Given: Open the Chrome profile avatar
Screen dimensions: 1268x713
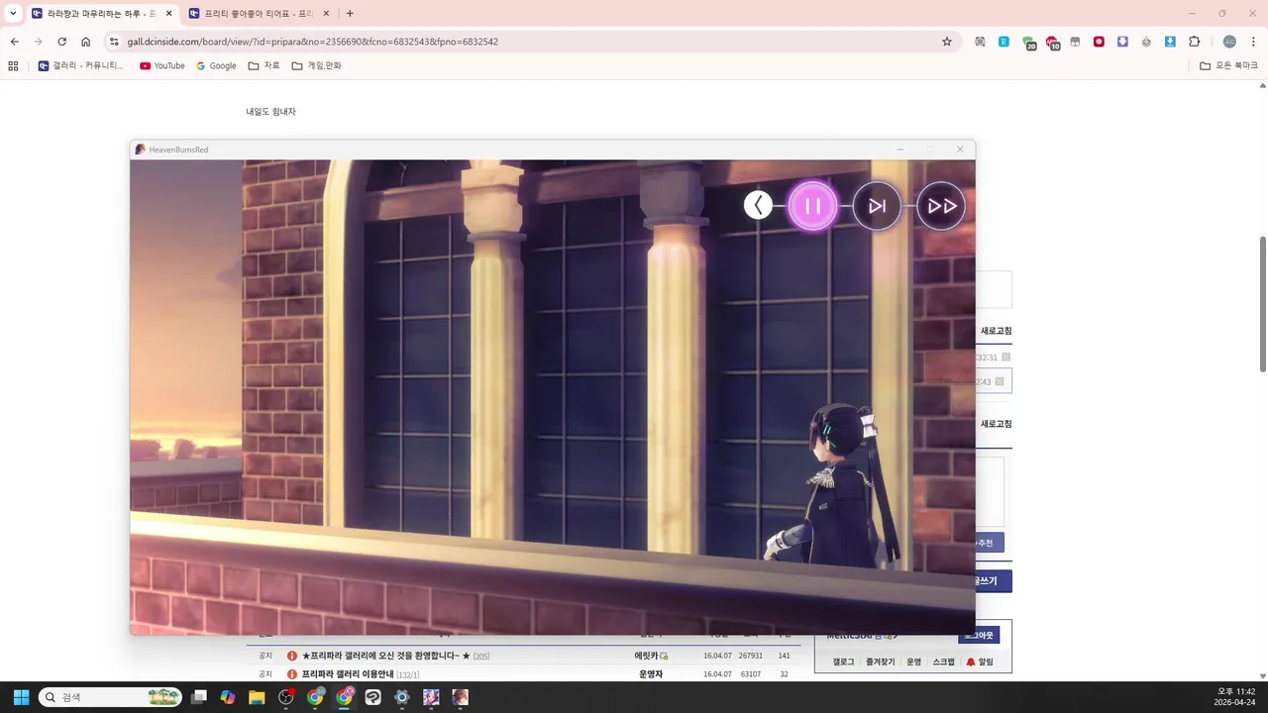Looking at the screenshot, I should tap(1229, 42).
